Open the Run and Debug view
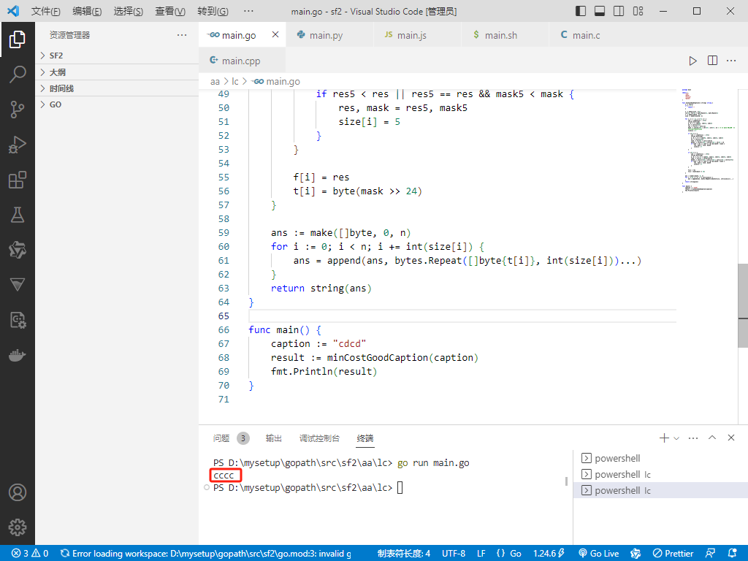Screen dimensions: 748x561 click(18, 145)
